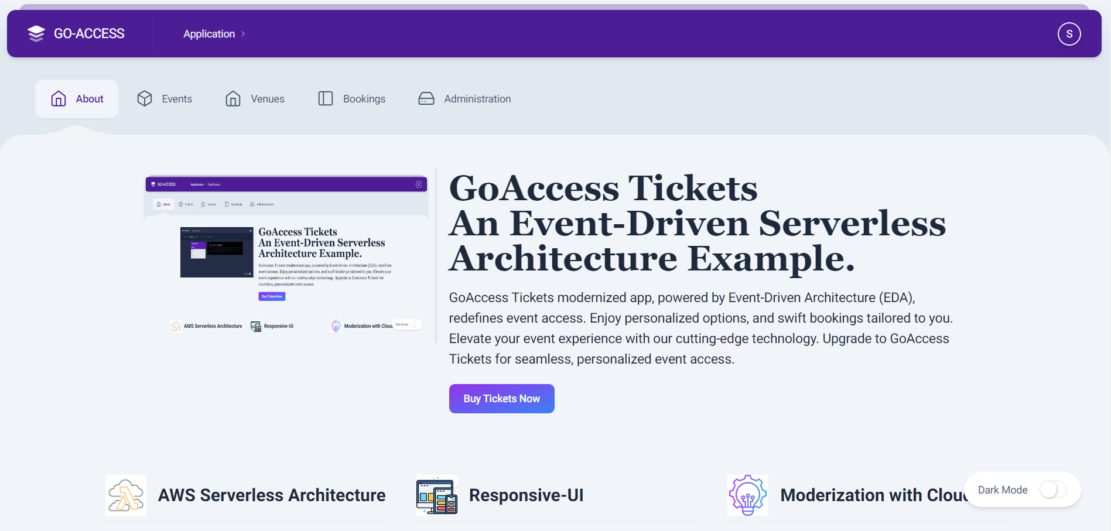Click the Buy Tickets Now button
Screen dimensions: 1111x531
tap(501, 398)
